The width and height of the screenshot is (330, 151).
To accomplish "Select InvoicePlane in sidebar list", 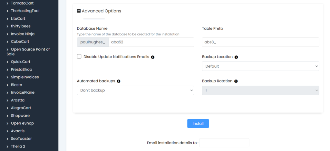I will pos(23,92).
